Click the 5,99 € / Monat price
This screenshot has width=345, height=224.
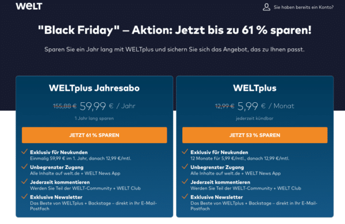[266, 106]
